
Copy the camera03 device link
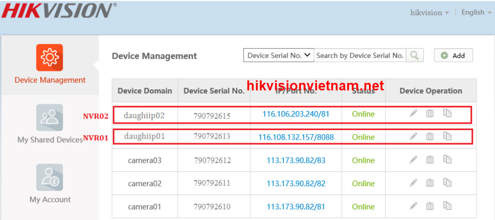point(447,159)
